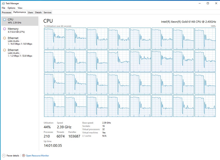Switch to the Users tab
220x160 pixels.
tap(31, 12)
